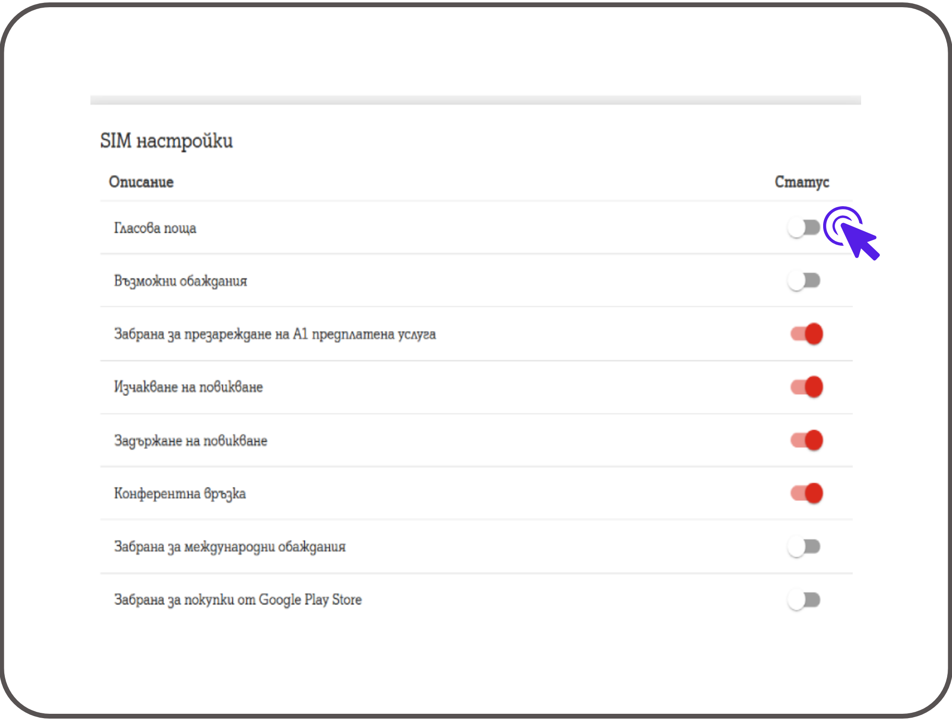Click the Описание column header

pyautogui.click(x=141, y=182)
